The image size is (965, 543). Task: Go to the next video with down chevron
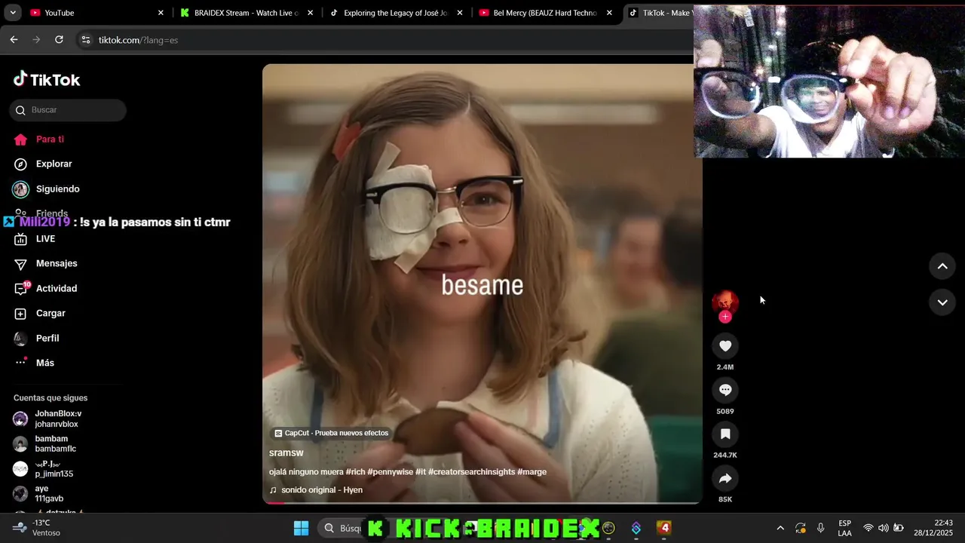click(x=942, y=302)
